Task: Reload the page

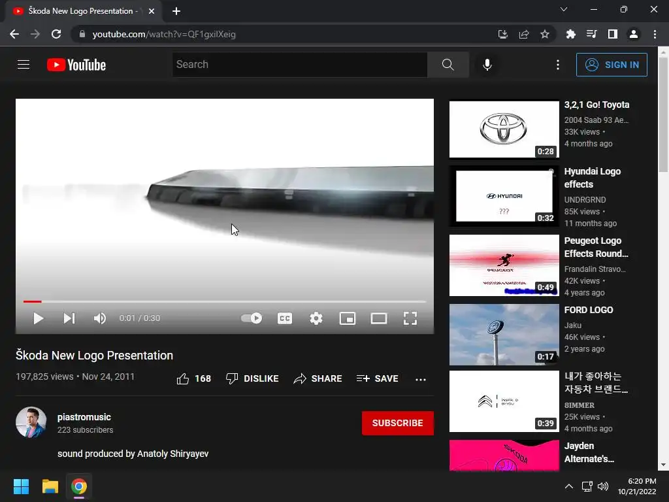Action: [x=56, y=34]
